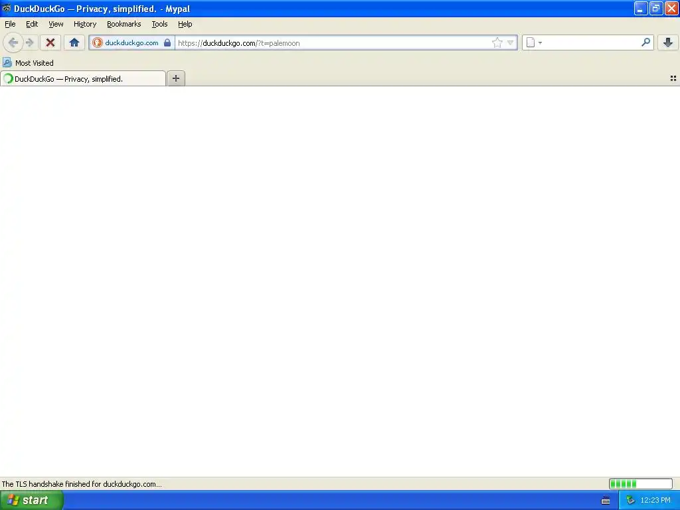Open the View menu
The image size is (680, 510).
pyautogui.click(x=56, y=24)
